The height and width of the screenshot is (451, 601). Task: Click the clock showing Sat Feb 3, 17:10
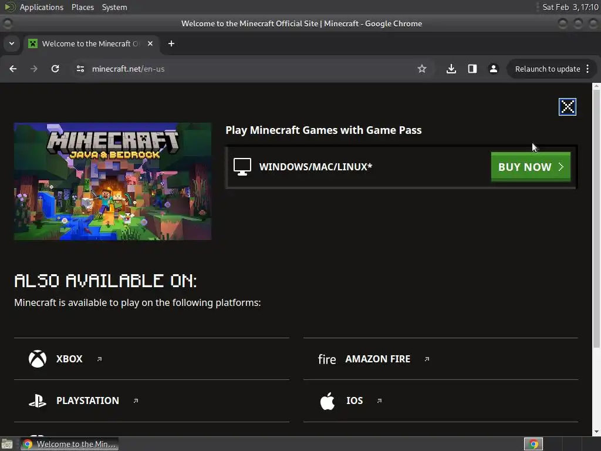coord(570,7)
